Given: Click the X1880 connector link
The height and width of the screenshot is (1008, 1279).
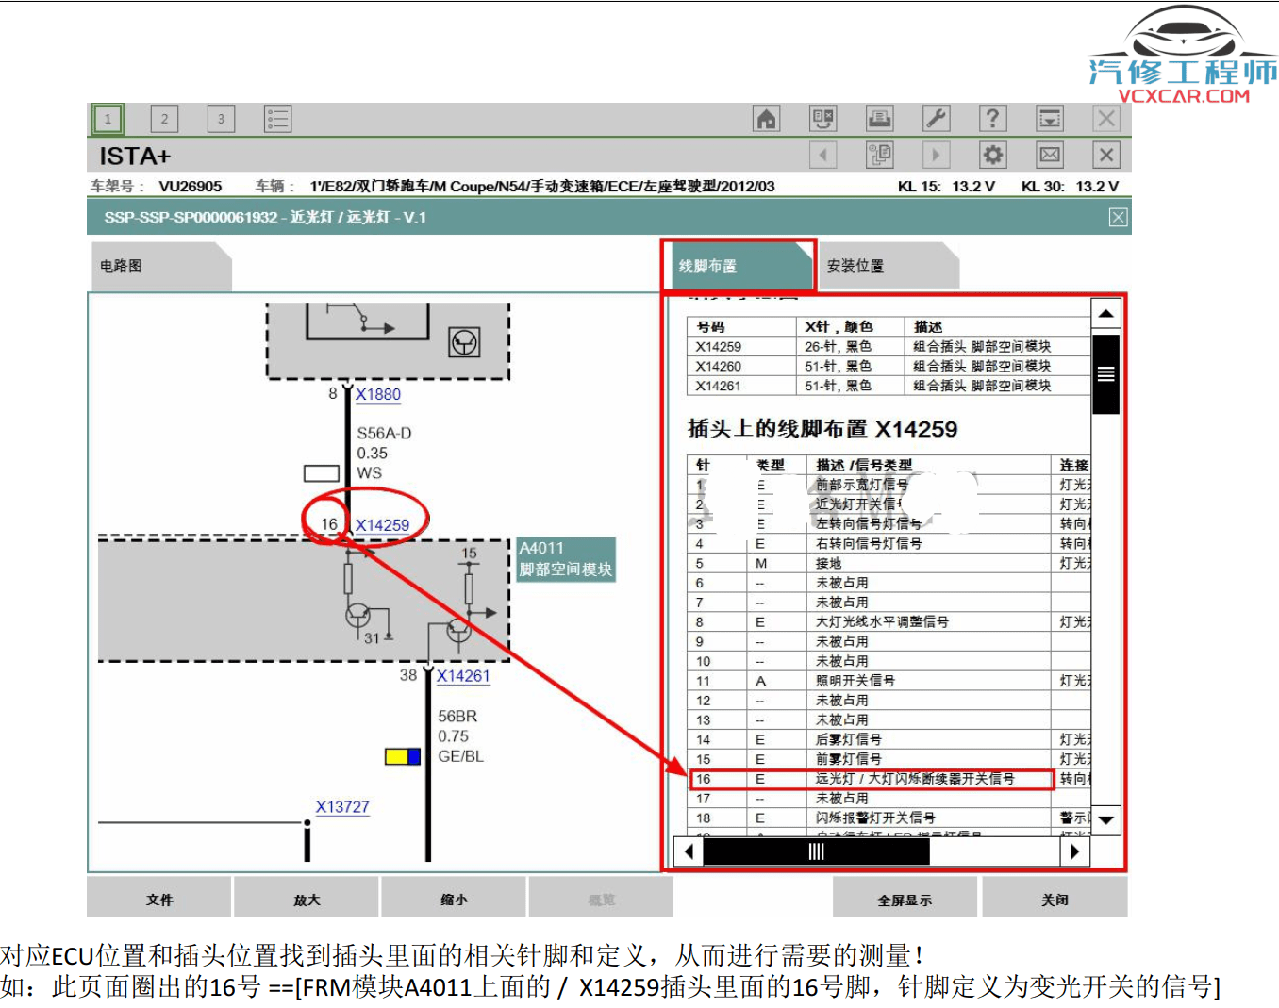Looking at the screenshot, I should [x=376, y=394].
